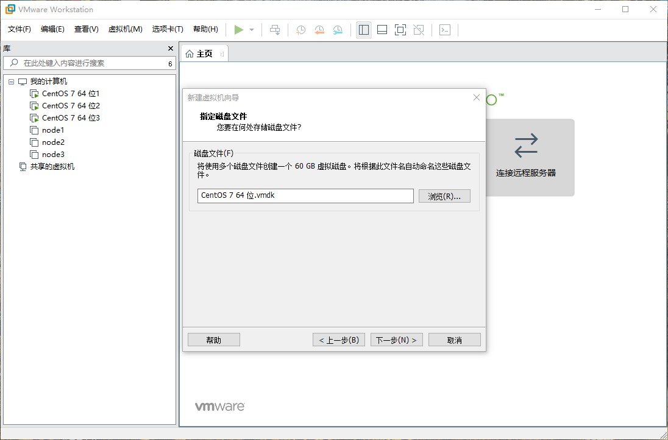Screen dimensions: 668x440
Task: Select CentOS 7 64 位1 virtual machine
Action: pos(71,94)
